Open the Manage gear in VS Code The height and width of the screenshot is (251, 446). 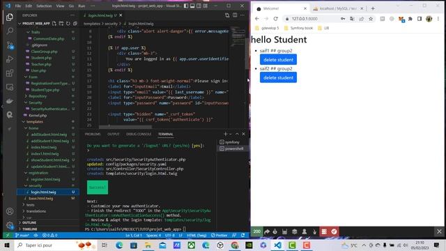[x=10, y=226]
